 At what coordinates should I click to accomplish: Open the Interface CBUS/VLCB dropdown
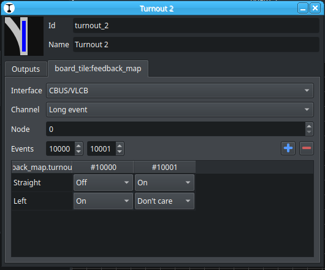(x=180, y=91)
